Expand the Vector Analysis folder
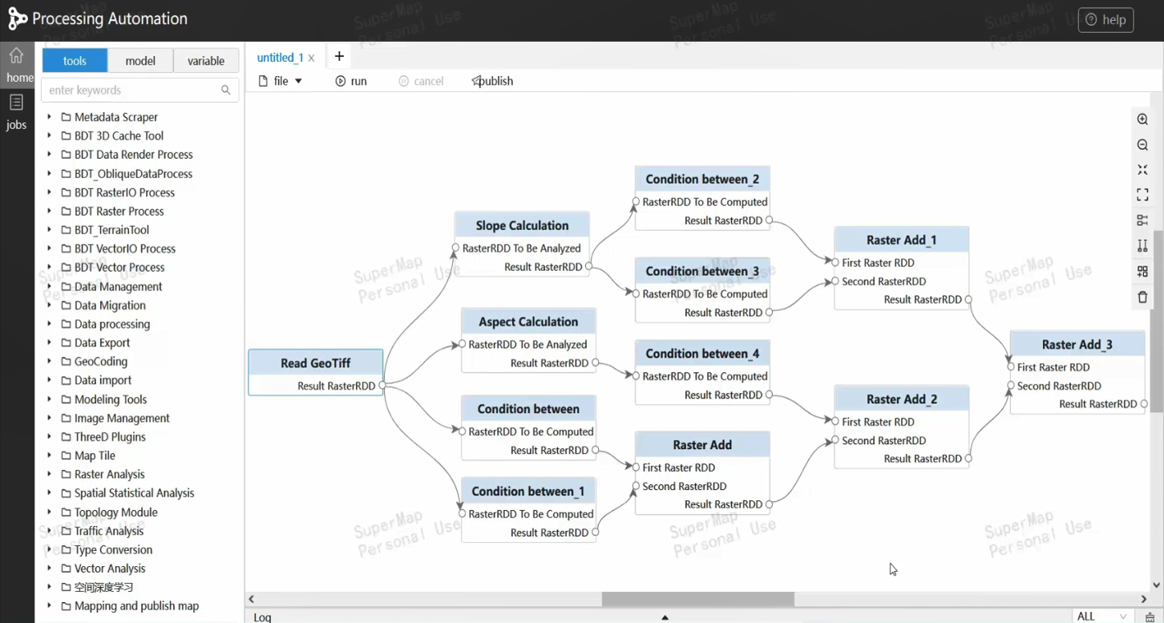The width and height of the screenshot is (1164, 623). point(49,568)
